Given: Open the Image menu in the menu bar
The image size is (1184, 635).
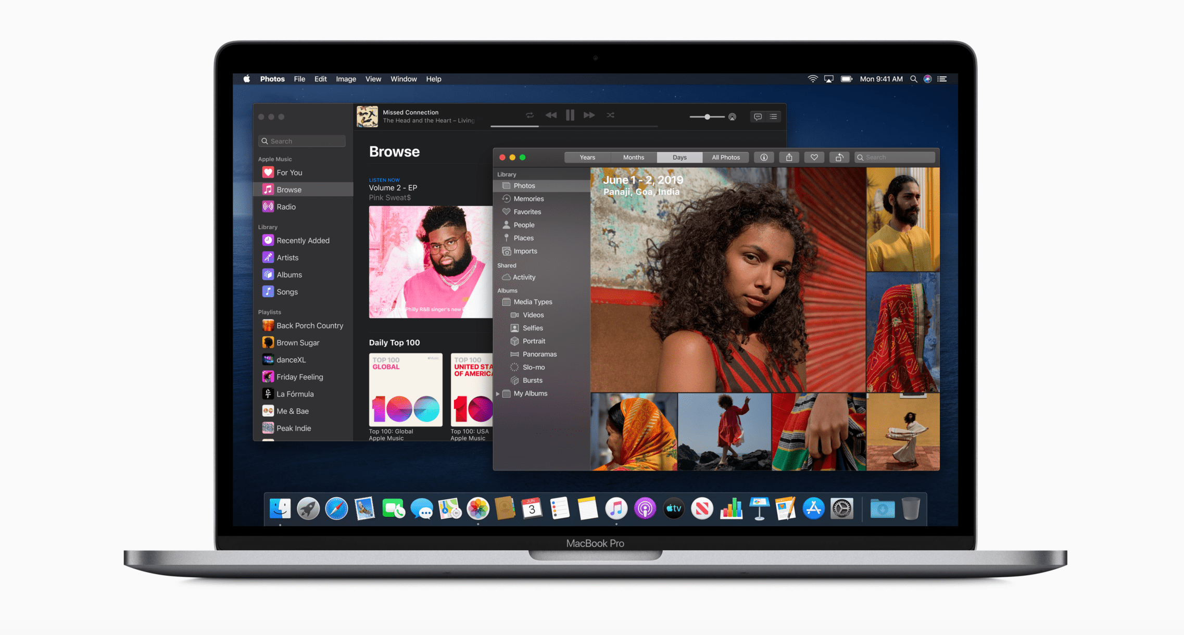Looking at the screenshot, I should click(x=345, y=79).
